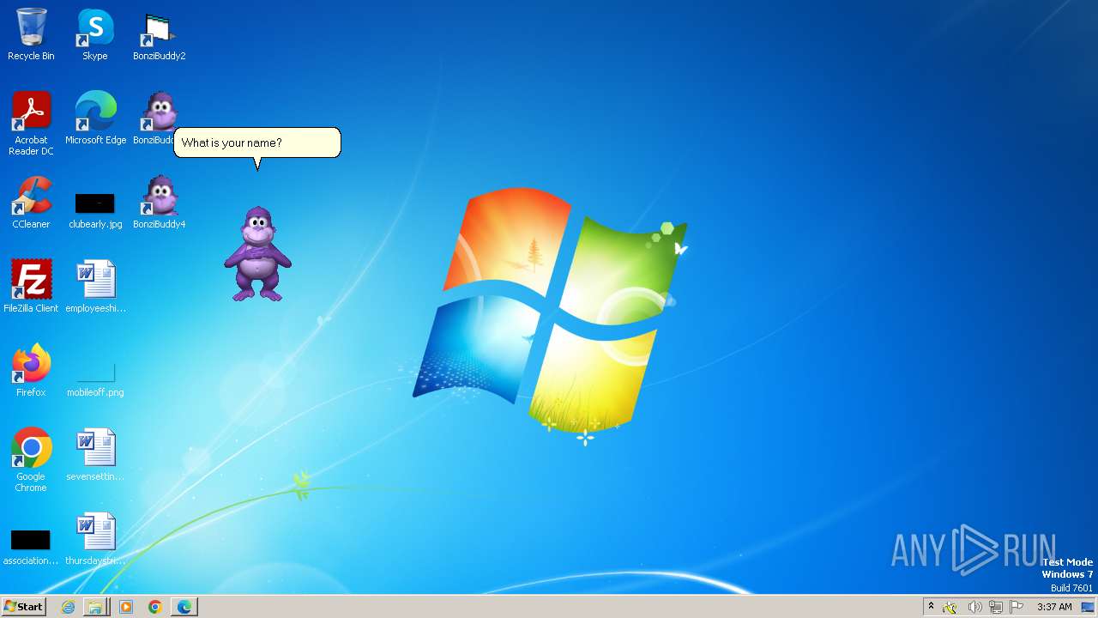Select the Microsoft Edge desktop shortcut
The width and height of the screenshot is (1098, 618).
click(95, 118)
